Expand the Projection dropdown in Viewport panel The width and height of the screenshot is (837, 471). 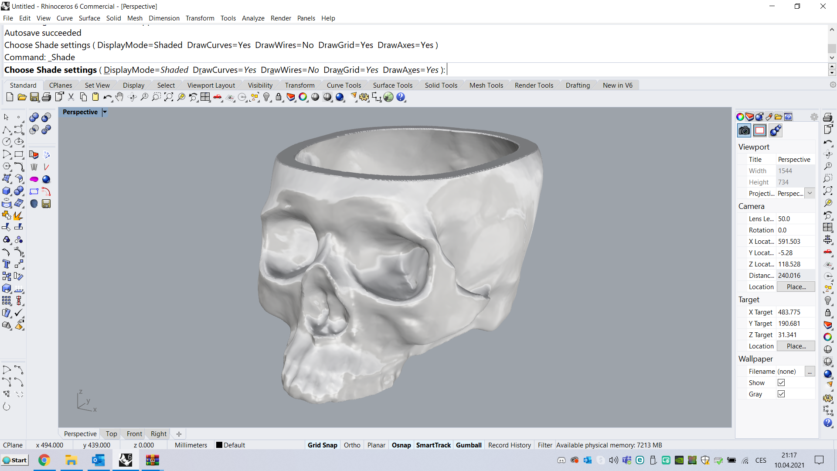coord(810,193)
